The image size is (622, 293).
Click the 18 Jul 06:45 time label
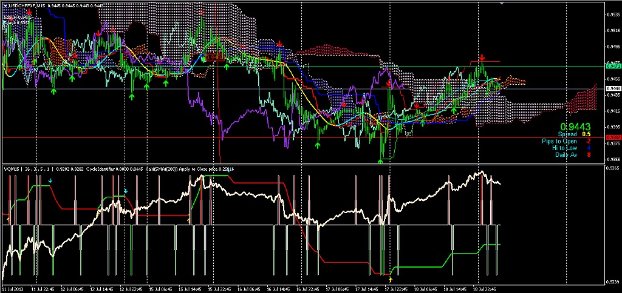426,289
